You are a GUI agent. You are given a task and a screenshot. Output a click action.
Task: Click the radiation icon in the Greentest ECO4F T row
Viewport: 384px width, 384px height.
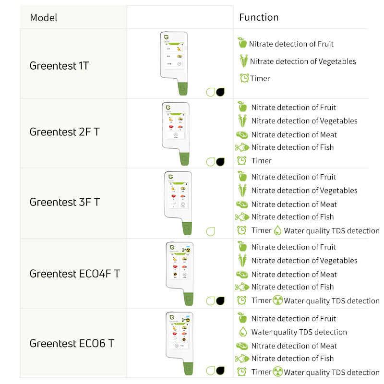click(277, 300)
